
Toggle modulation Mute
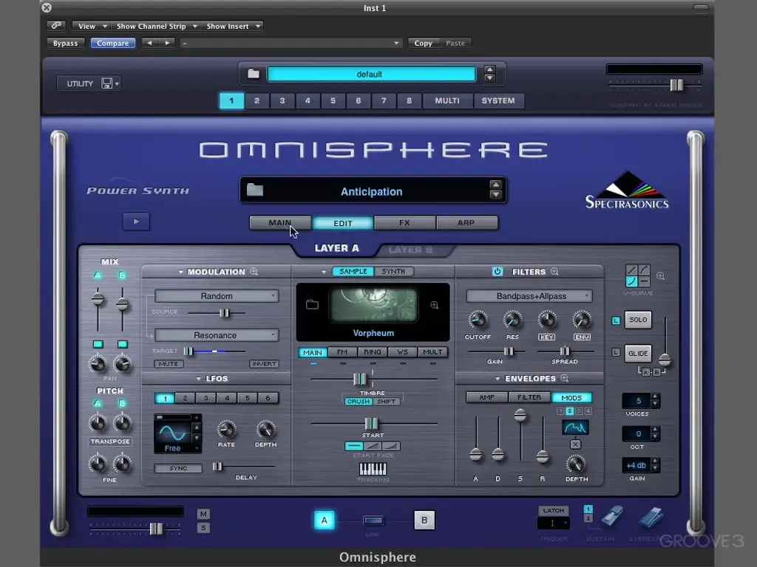169,363
